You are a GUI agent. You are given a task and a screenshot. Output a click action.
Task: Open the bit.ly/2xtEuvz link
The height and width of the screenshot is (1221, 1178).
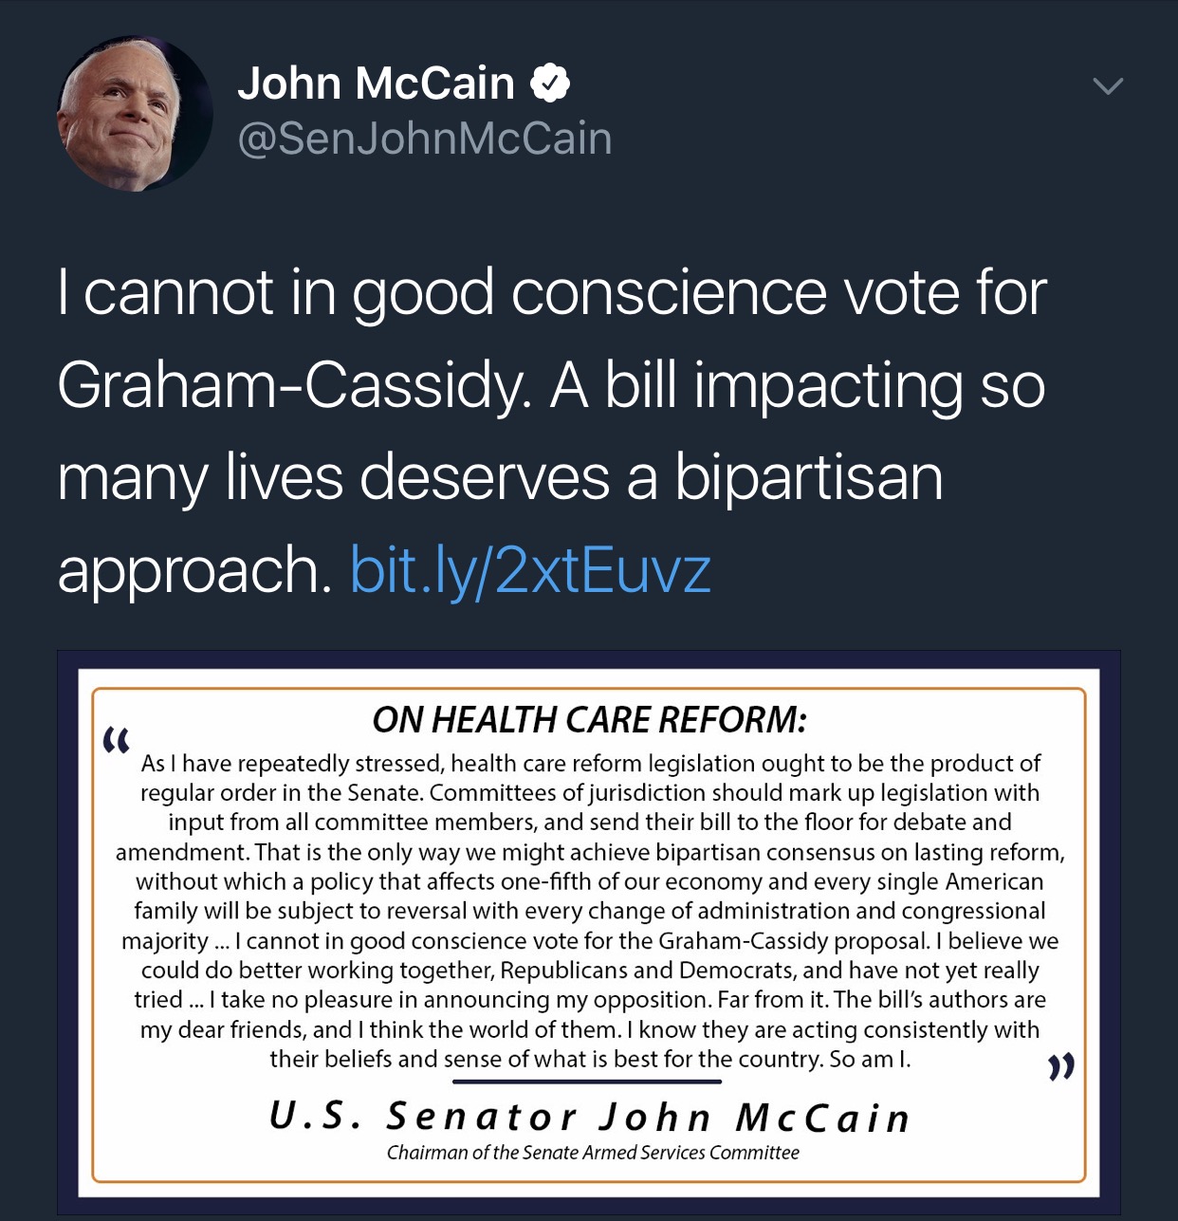pyautogui.click(x=532, y=569)
